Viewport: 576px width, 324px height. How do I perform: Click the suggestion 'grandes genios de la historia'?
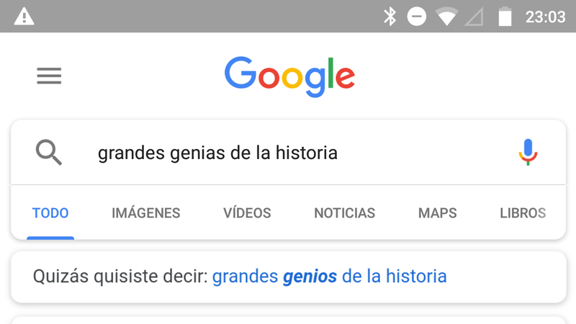pos(330,276)
